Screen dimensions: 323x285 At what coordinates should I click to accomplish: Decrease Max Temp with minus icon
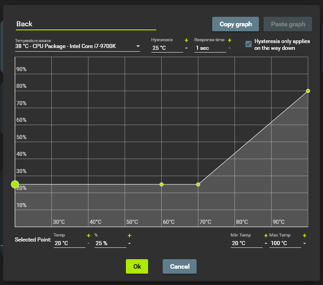(304, 243)
